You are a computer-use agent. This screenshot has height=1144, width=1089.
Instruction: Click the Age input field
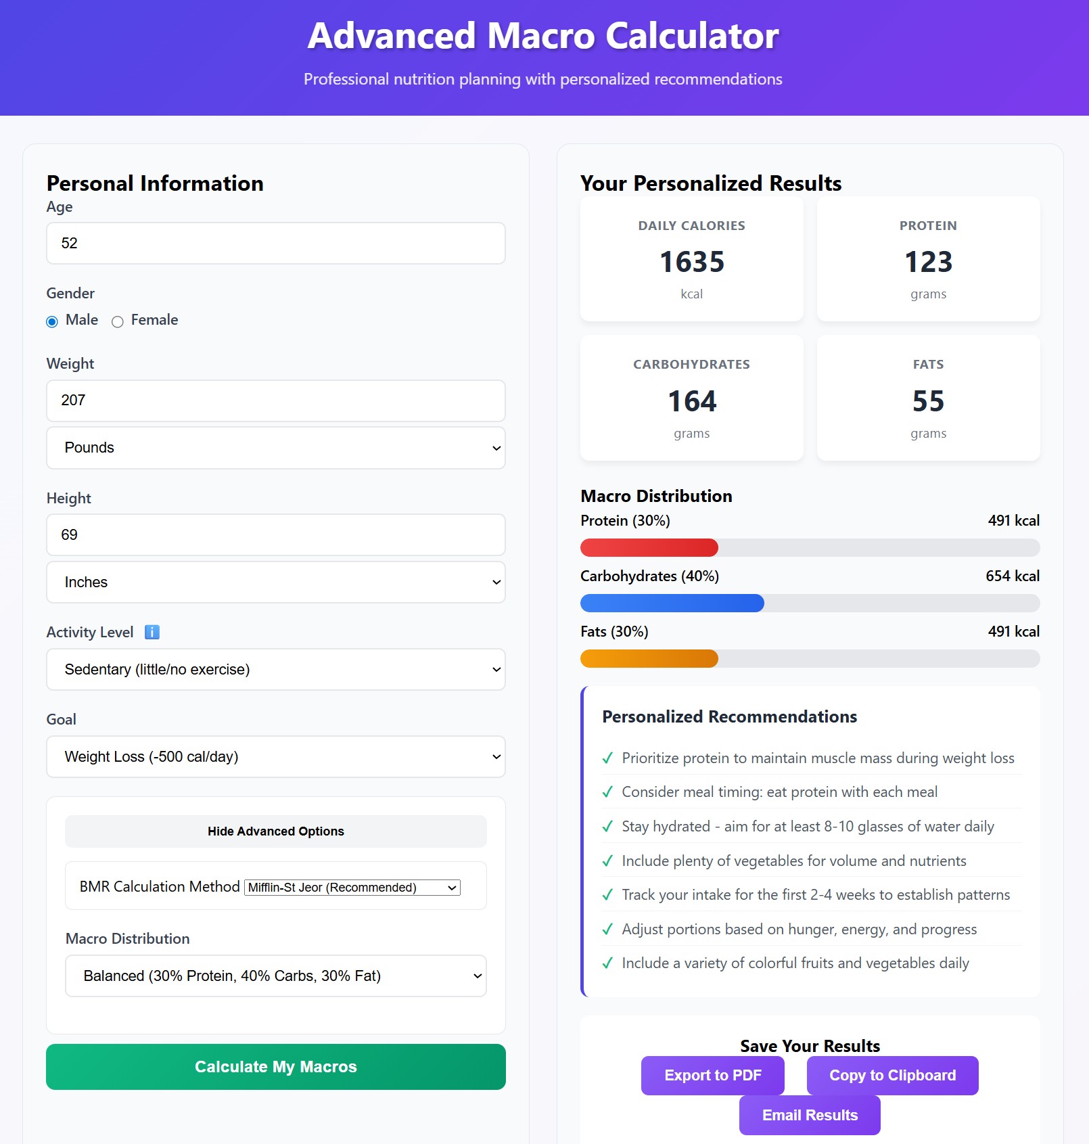[275, 243]
